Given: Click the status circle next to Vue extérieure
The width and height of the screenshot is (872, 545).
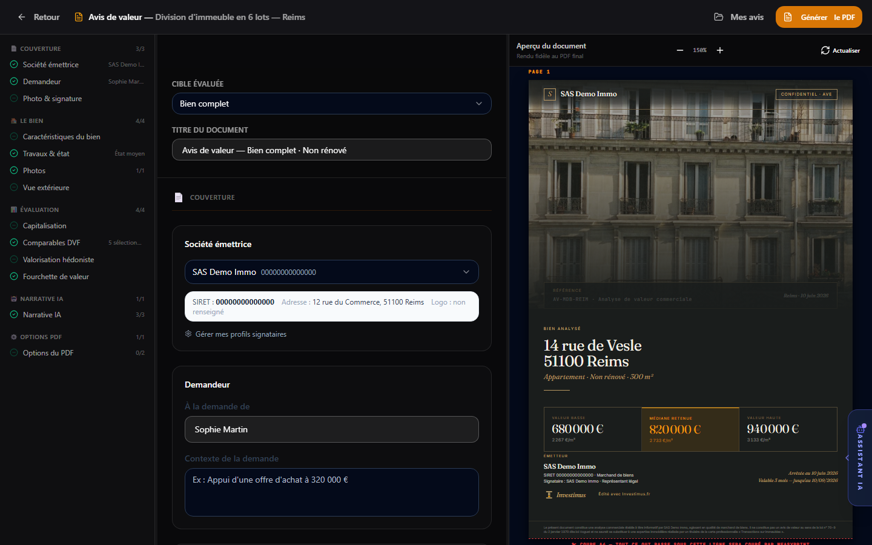Looking at the screenshot, I should pyautogui.click(x=14, y=188).
